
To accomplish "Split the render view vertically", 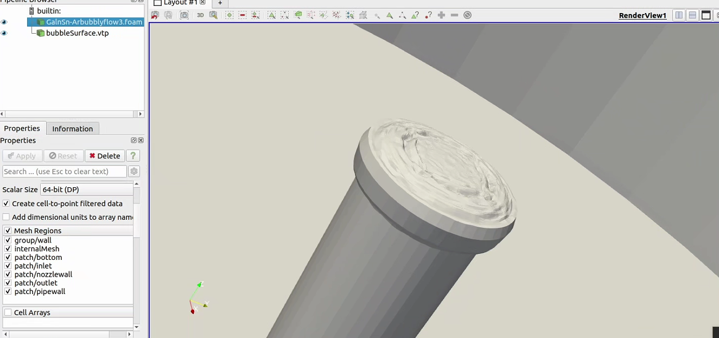I will point(692,15).
